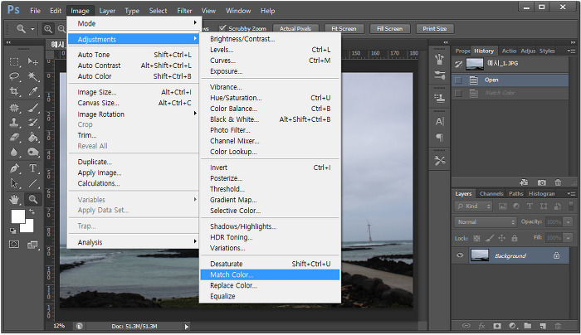The image size is (581, 335).
Task: Open status bar info arrow
Action: (187, 327)
